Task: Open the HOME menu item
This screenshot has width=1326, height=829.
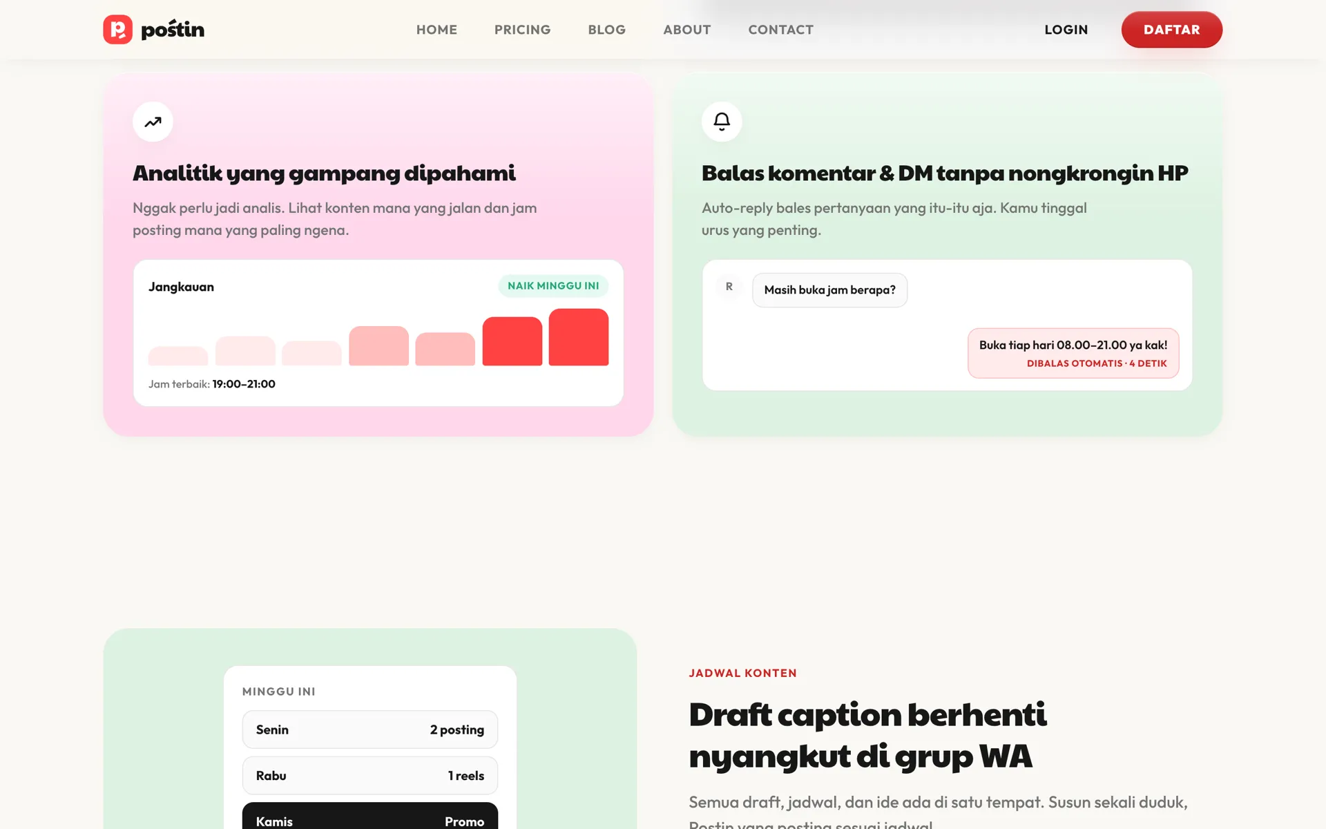Action: click(x=436, y=30)
